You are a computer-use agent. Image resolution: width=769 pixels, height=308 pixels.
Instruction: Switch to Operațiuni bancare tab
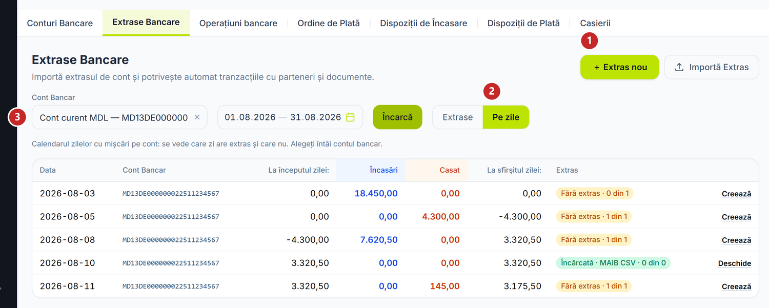[238, 23]
